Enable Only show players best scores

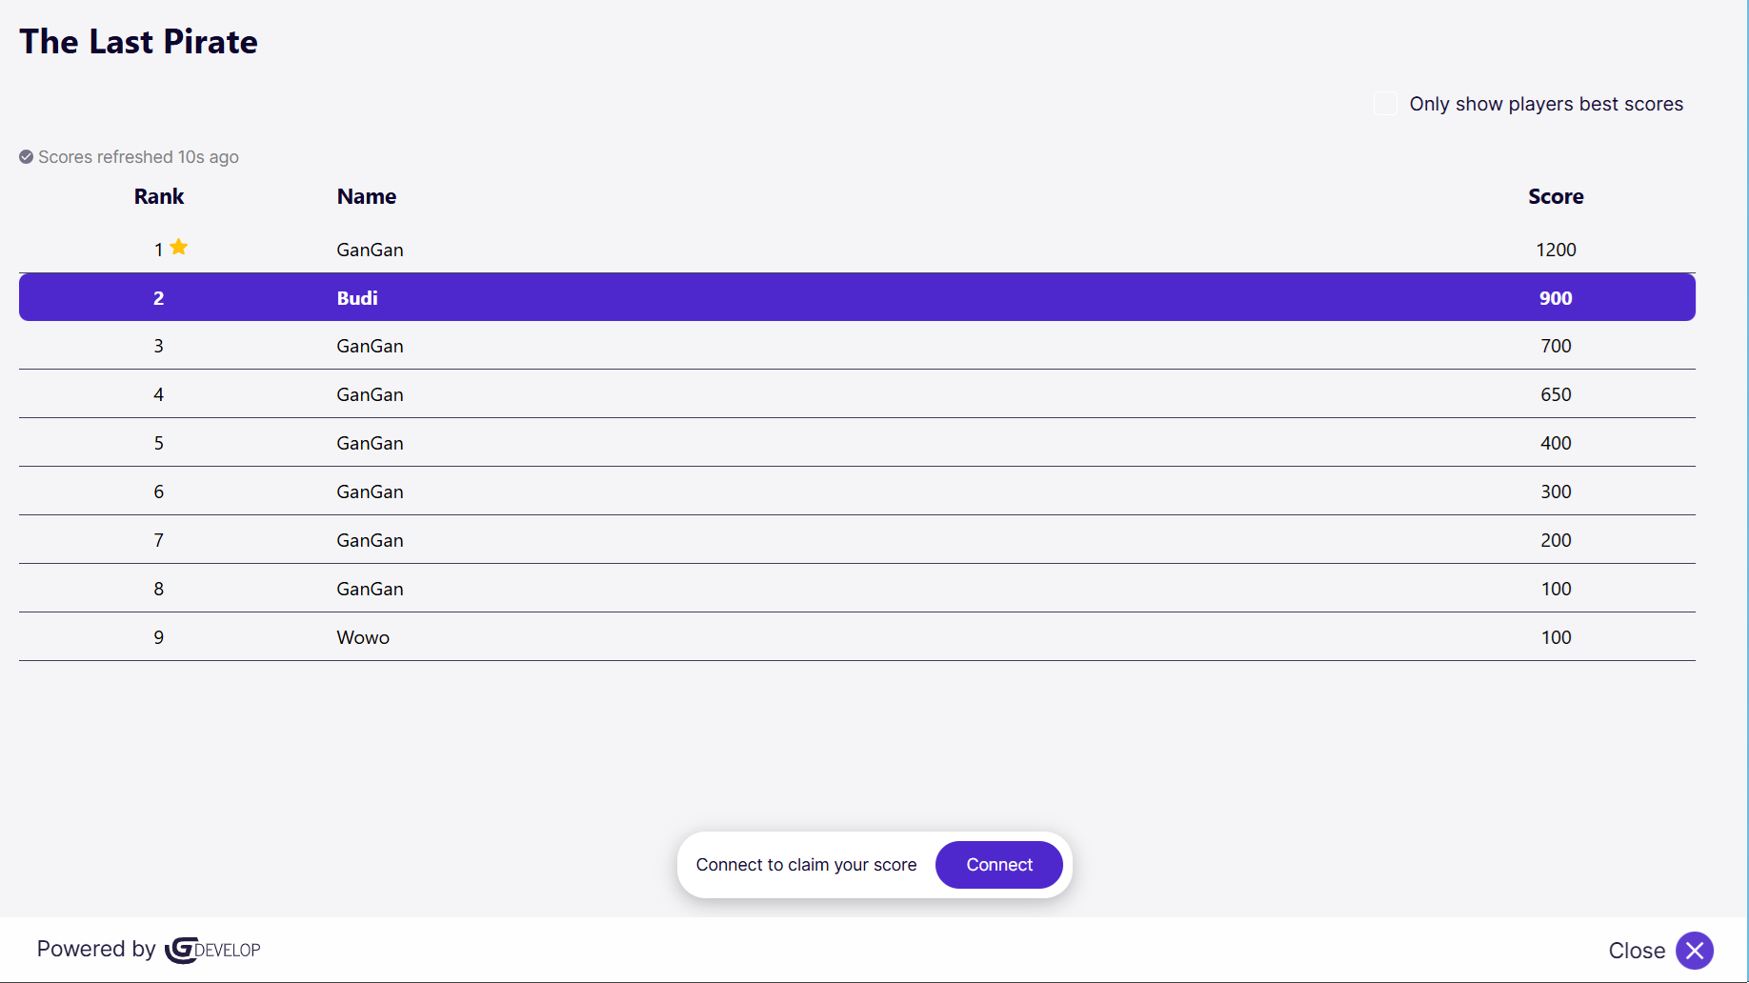1386,104
